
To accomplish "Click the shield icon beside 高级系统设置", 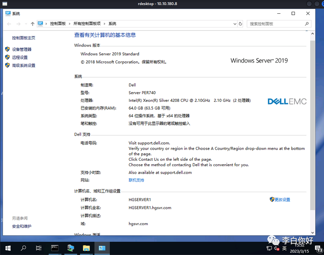I will click(7, 65).
